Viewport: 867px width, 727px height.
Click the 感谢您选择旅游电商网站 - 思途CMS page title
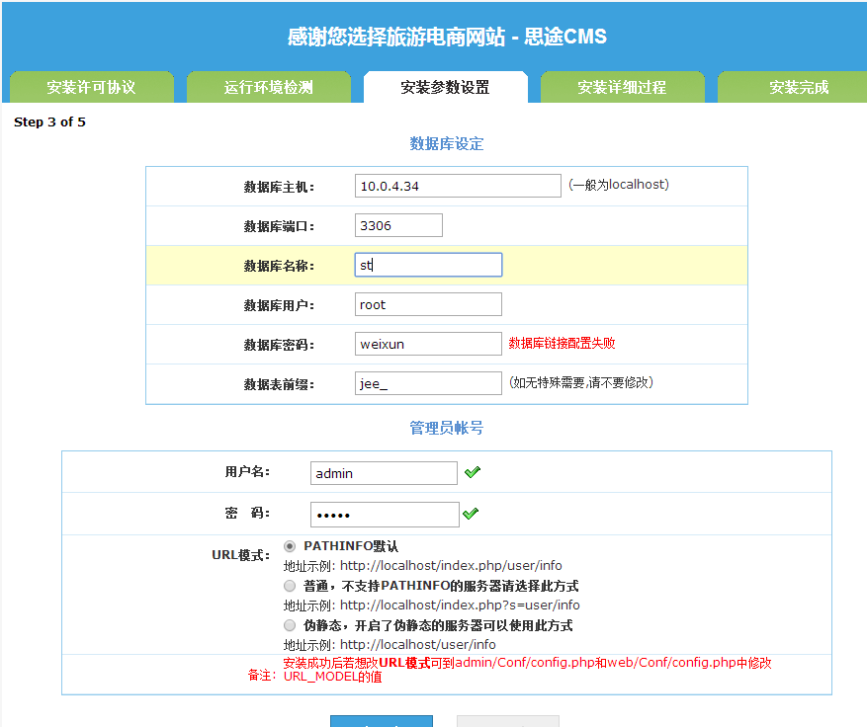pos(447,37)
